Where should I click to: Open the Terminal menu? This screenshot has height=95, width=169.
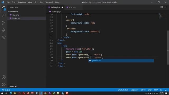(x=49, y=2)
